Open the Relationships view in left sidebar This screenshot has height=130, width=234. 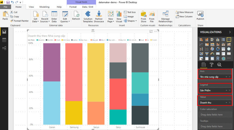point(4,48)
